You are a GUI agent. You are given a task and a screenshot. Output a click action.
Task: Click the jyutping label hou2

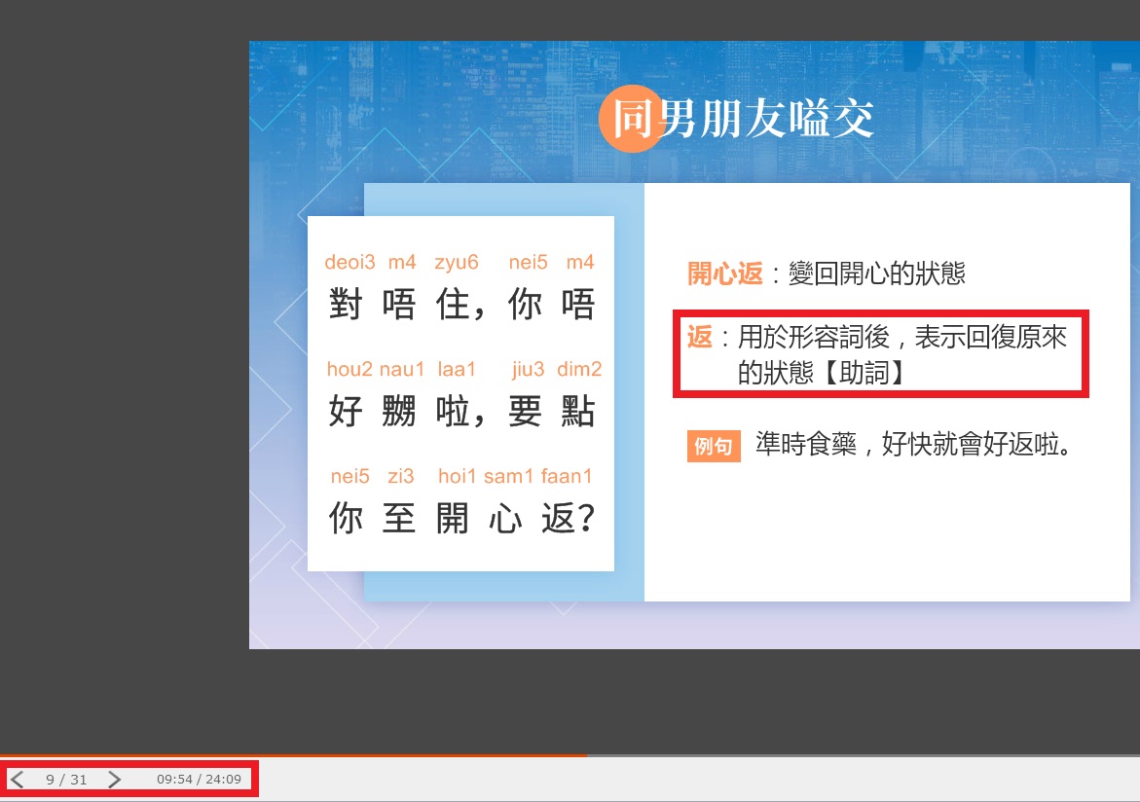point(349,370)
